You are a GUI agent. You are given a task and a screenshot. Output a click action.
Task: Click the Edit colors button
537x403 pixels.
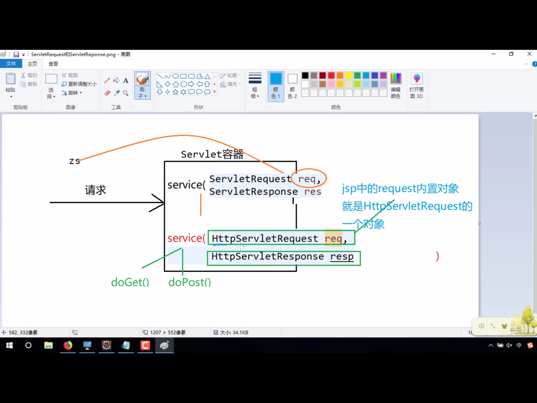tap(396, 86)
